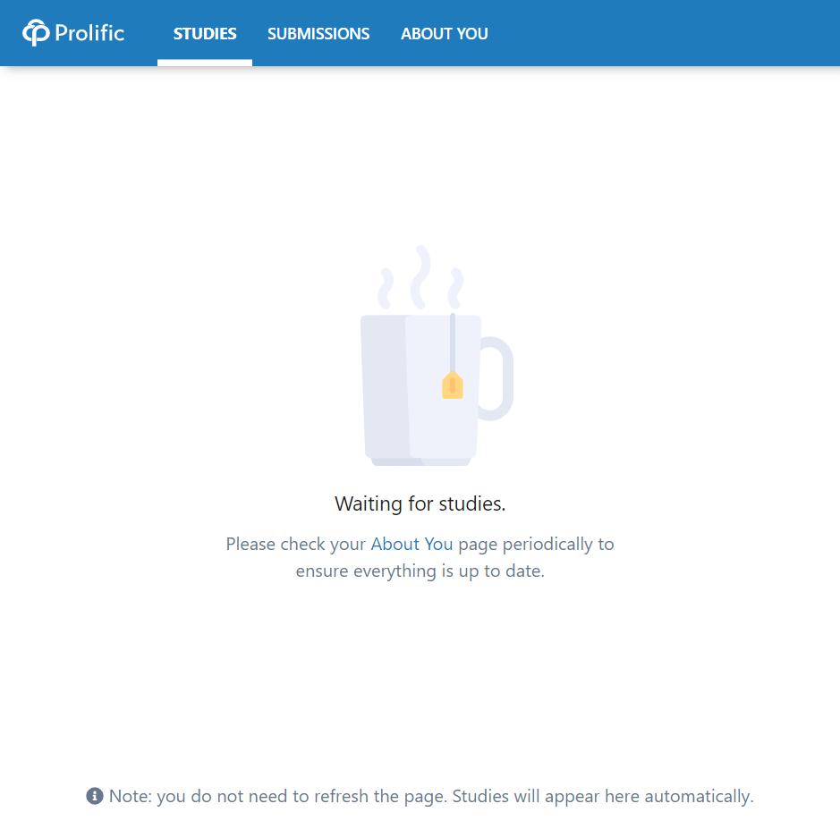
Task: Click the tall middle steam wisp
Action: (420, 277)
